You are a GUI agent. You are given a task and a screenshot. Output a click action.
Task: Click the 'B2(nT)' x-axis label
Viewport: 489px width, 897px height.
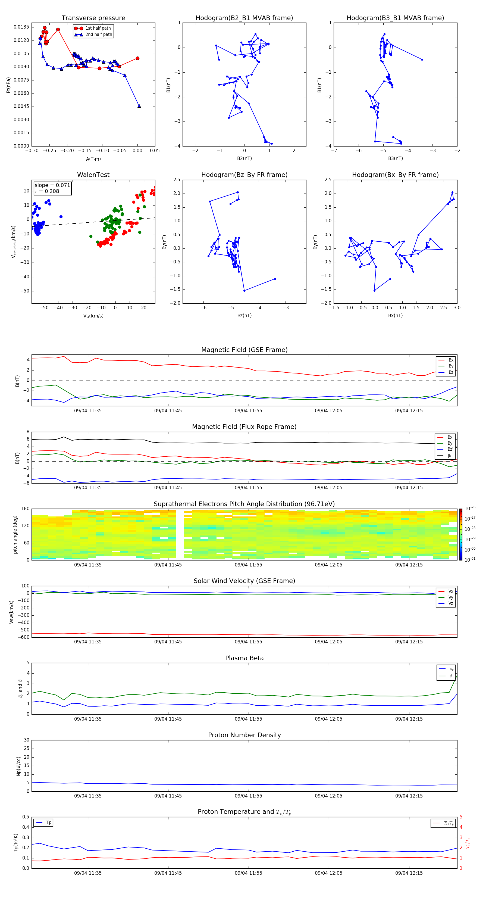[x=244, y=158]
